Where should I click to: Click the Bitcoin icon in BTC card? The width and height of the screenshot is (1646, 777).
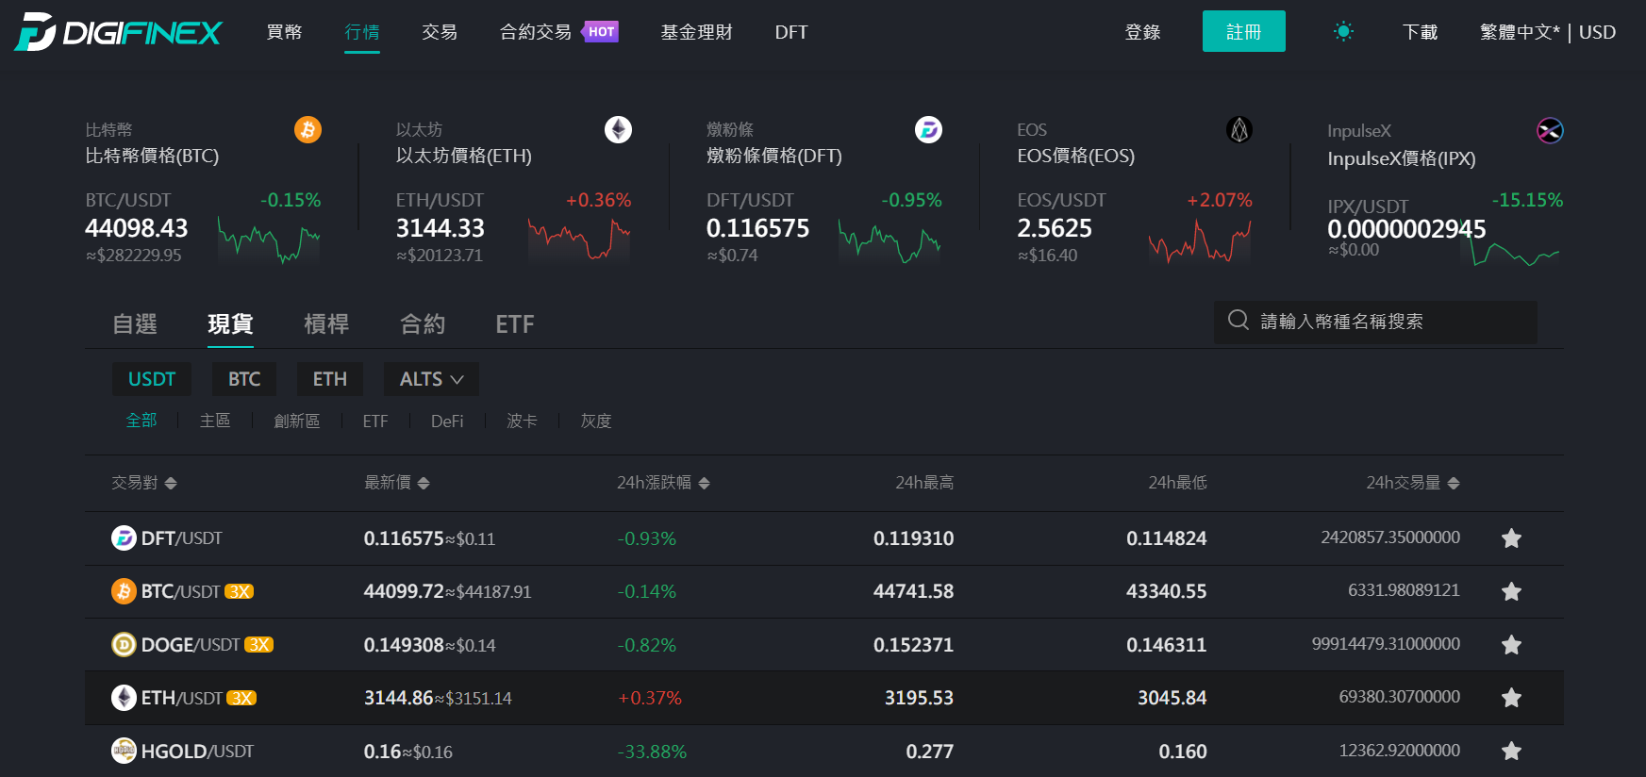click(308, 129)
